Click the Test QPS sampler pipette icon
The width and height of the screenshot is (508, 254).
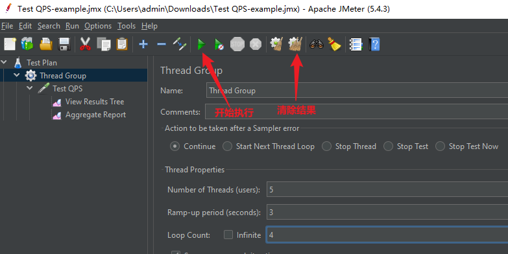click(43, 88)
